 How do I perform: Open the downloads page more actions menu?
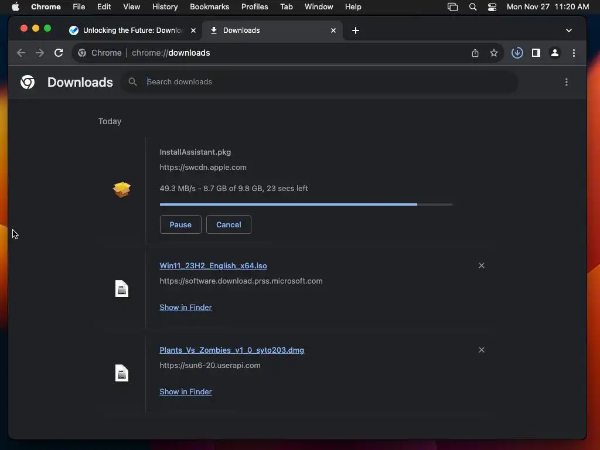(x=567, y=82)
